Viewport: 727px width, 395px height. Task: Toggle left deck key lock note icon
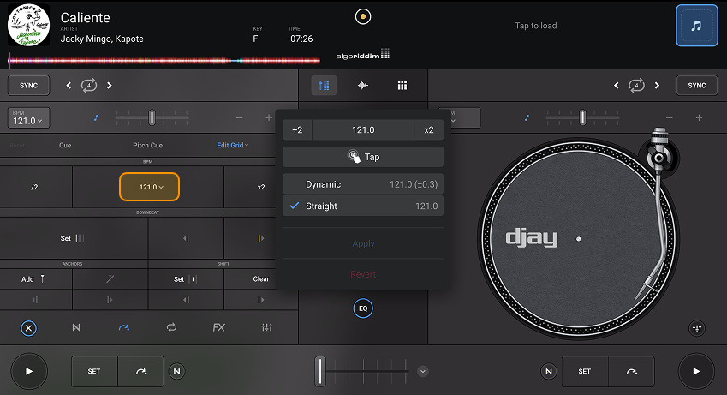(x=96, y=118)
